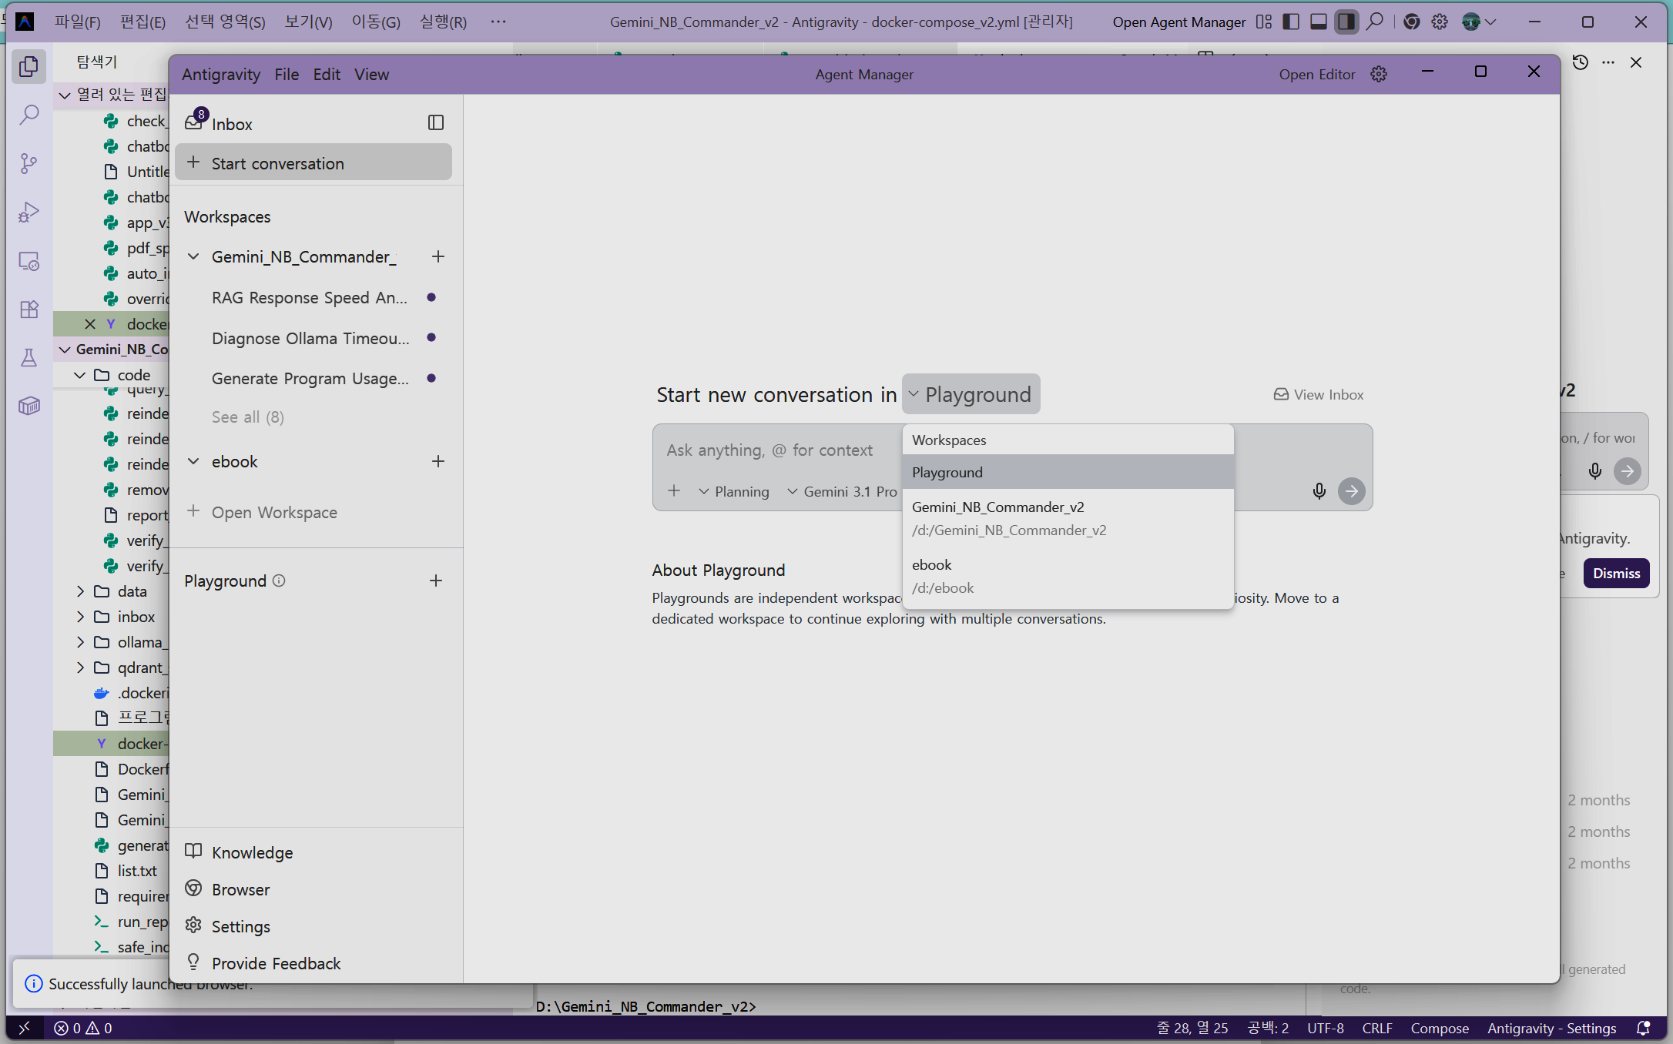
Task: Open the Inbox icon with badge
Action: coord(195,122)
